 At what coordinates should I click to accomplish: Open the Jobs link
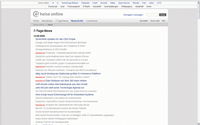pos(62,7)
